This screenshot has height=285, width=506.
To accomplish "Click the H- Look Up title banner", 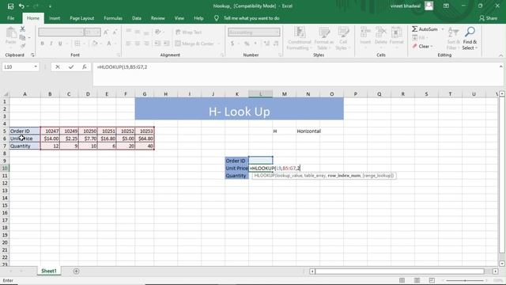I will click(x=239, y=109).
